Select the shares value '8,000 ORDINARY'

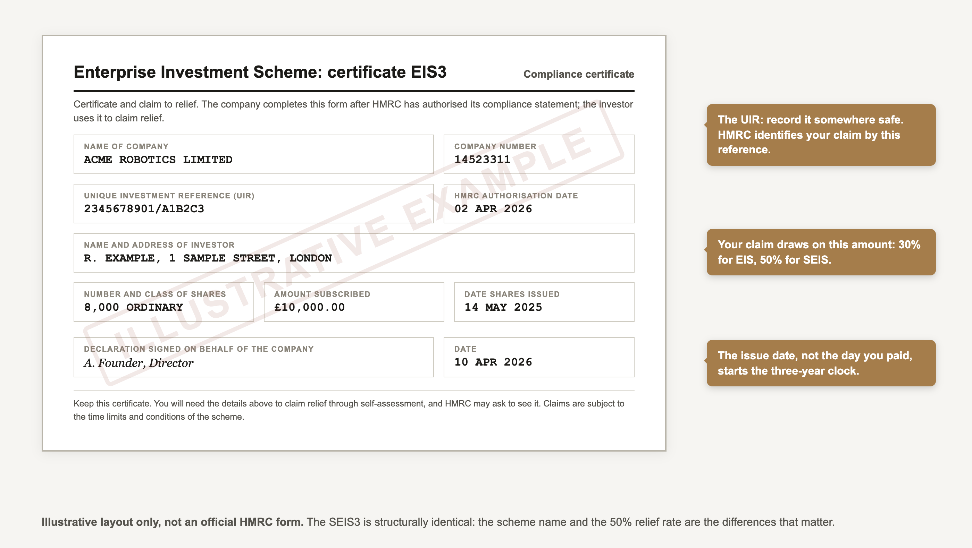click(133, 308)
